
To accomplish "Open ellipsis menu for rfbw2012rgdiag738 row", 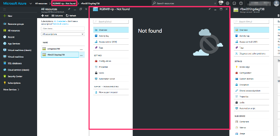I will click(x=81, y=55).
